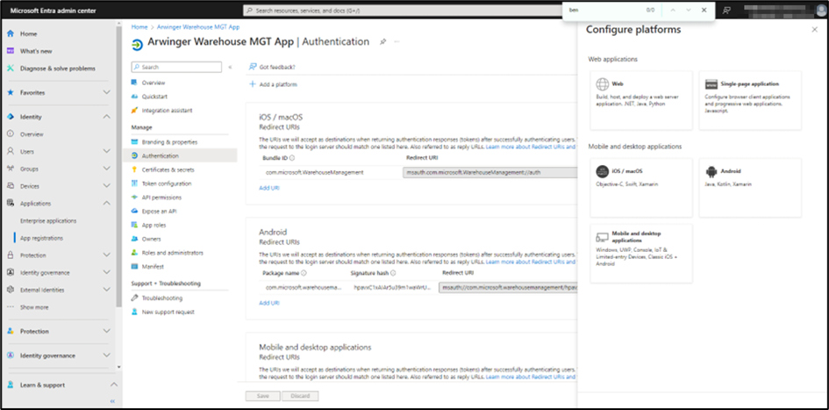
Task: Collapse the Identity section chevron
Action: 107,117
